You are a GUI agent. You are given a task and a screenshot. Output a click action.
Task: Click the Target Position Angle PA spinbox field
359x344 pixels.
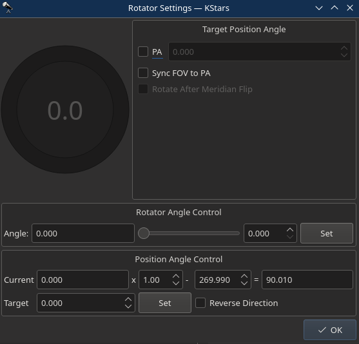pyautogui.click(x=259, y=52)
